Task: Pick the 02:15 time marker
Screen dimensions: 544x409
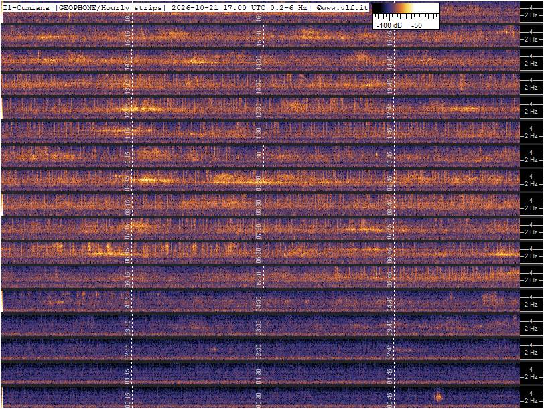Action: [129, 352]
